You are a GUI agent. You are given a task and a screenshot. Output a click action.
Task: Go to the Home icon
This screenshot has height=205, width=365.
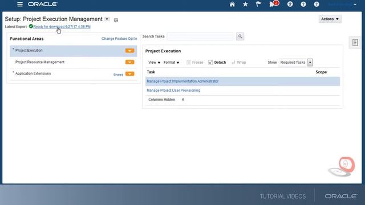click(x=232, y=4)
